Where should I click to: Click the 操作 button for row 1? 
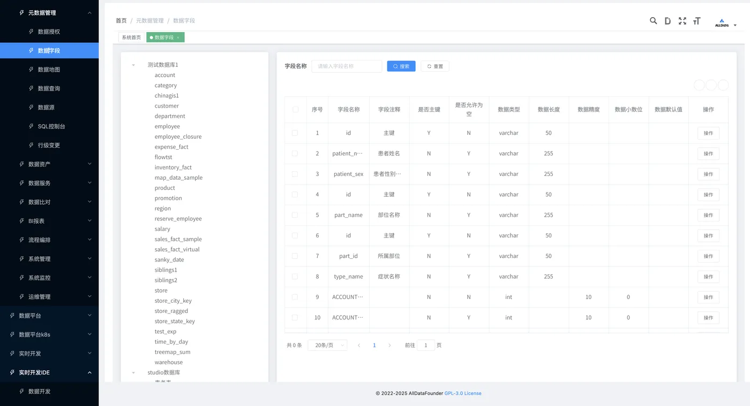point(708,133)
